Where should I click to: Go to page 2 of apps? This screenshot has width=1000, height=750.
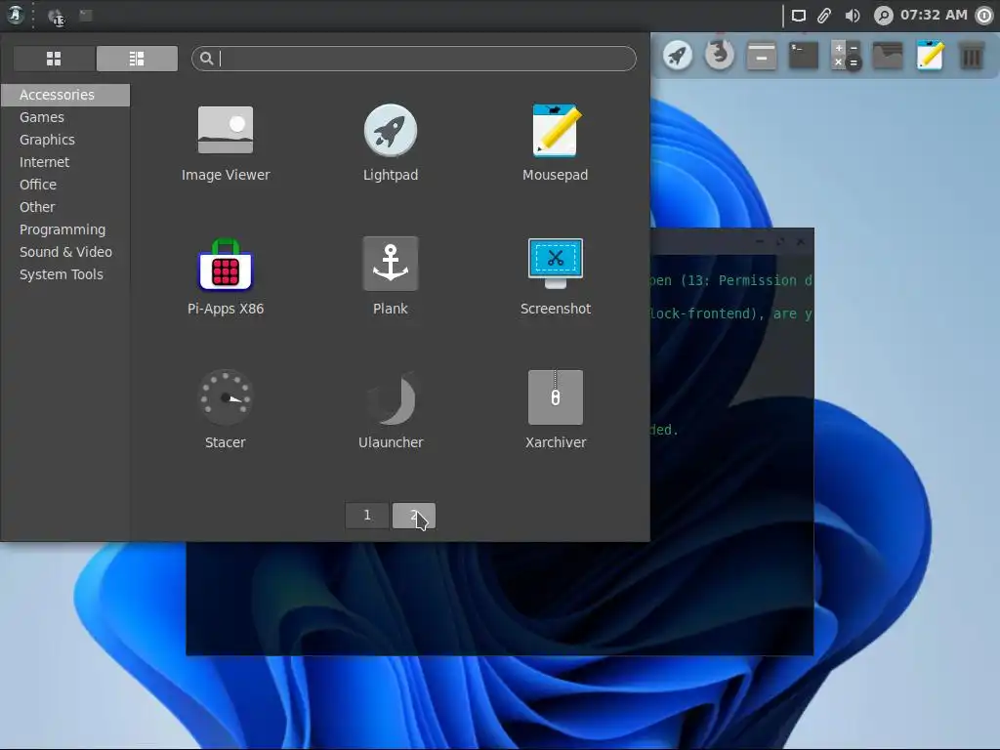tap(414, 516)
